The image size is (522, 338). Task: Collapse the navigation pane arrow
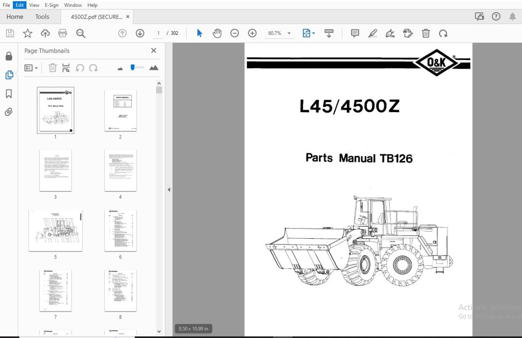(169, 189)
